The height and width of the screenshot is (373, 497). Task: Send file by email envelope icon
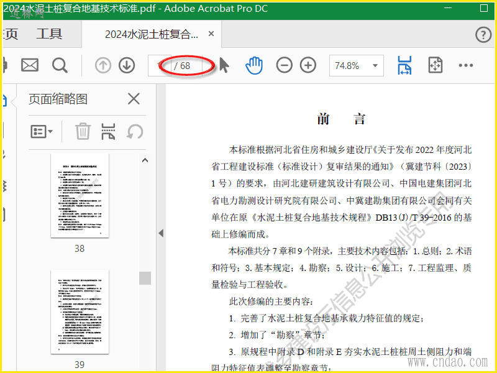(30, 65)
